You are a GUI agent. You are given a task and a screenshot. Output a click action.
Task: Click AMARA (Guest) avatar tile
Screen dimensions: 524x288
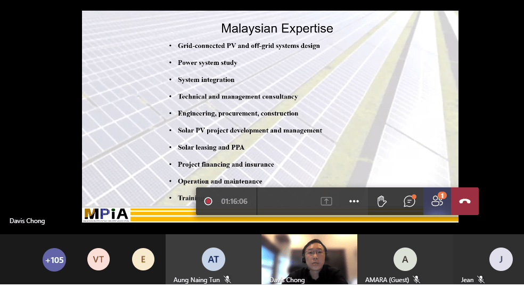[405, 259]
